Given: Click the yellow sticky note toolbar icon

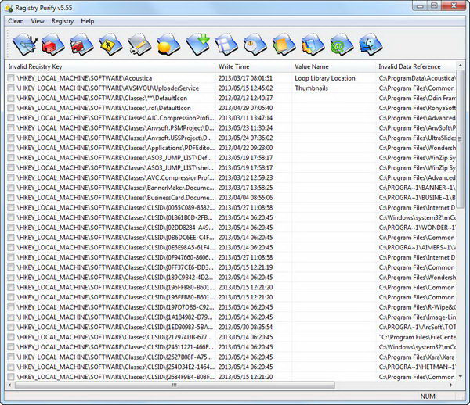Looking at the screenshot, I should pyautogui.click(x=280, y=43).
